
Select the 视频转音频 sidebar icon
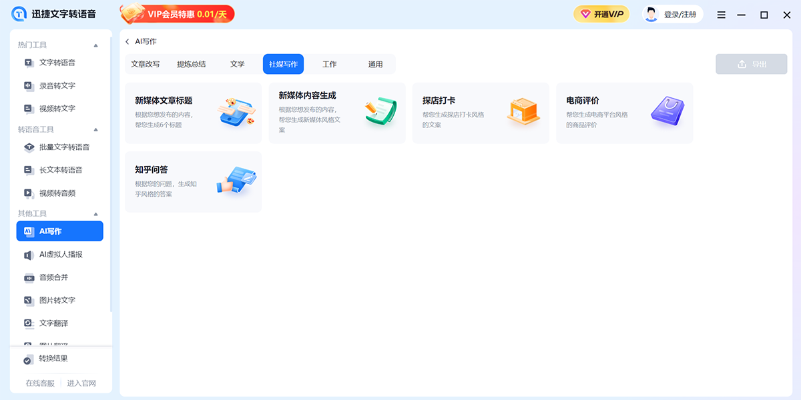pyautogui.click(x=29, y=193)
